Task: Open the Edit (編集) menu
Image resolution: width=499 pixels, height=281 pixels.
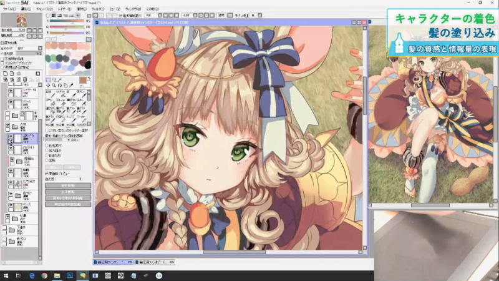Action: (x=26, y=9)
